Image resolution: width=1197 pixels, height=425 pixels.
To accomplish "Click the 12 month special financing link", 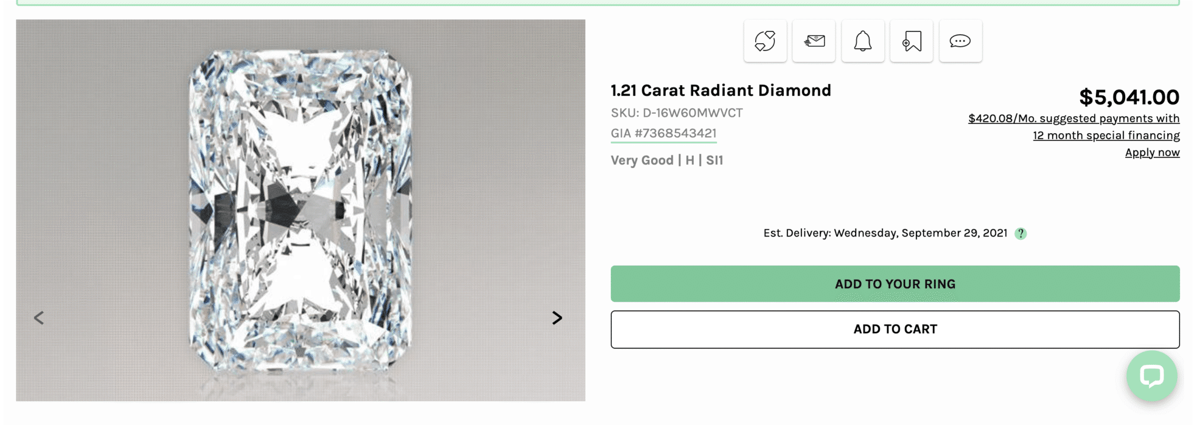I will [x=1106, y=135].
